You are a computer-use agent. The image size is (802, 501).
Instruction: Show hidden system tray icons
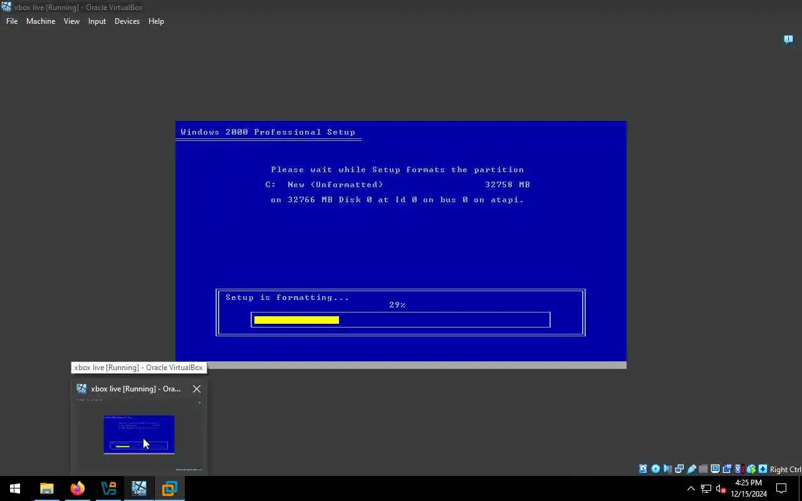[x=691, y=488]
